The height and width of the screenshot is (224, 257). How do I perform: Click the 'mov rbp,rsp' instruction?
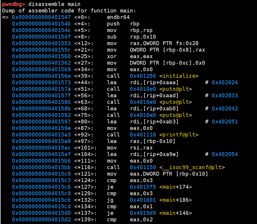point(130,30)
